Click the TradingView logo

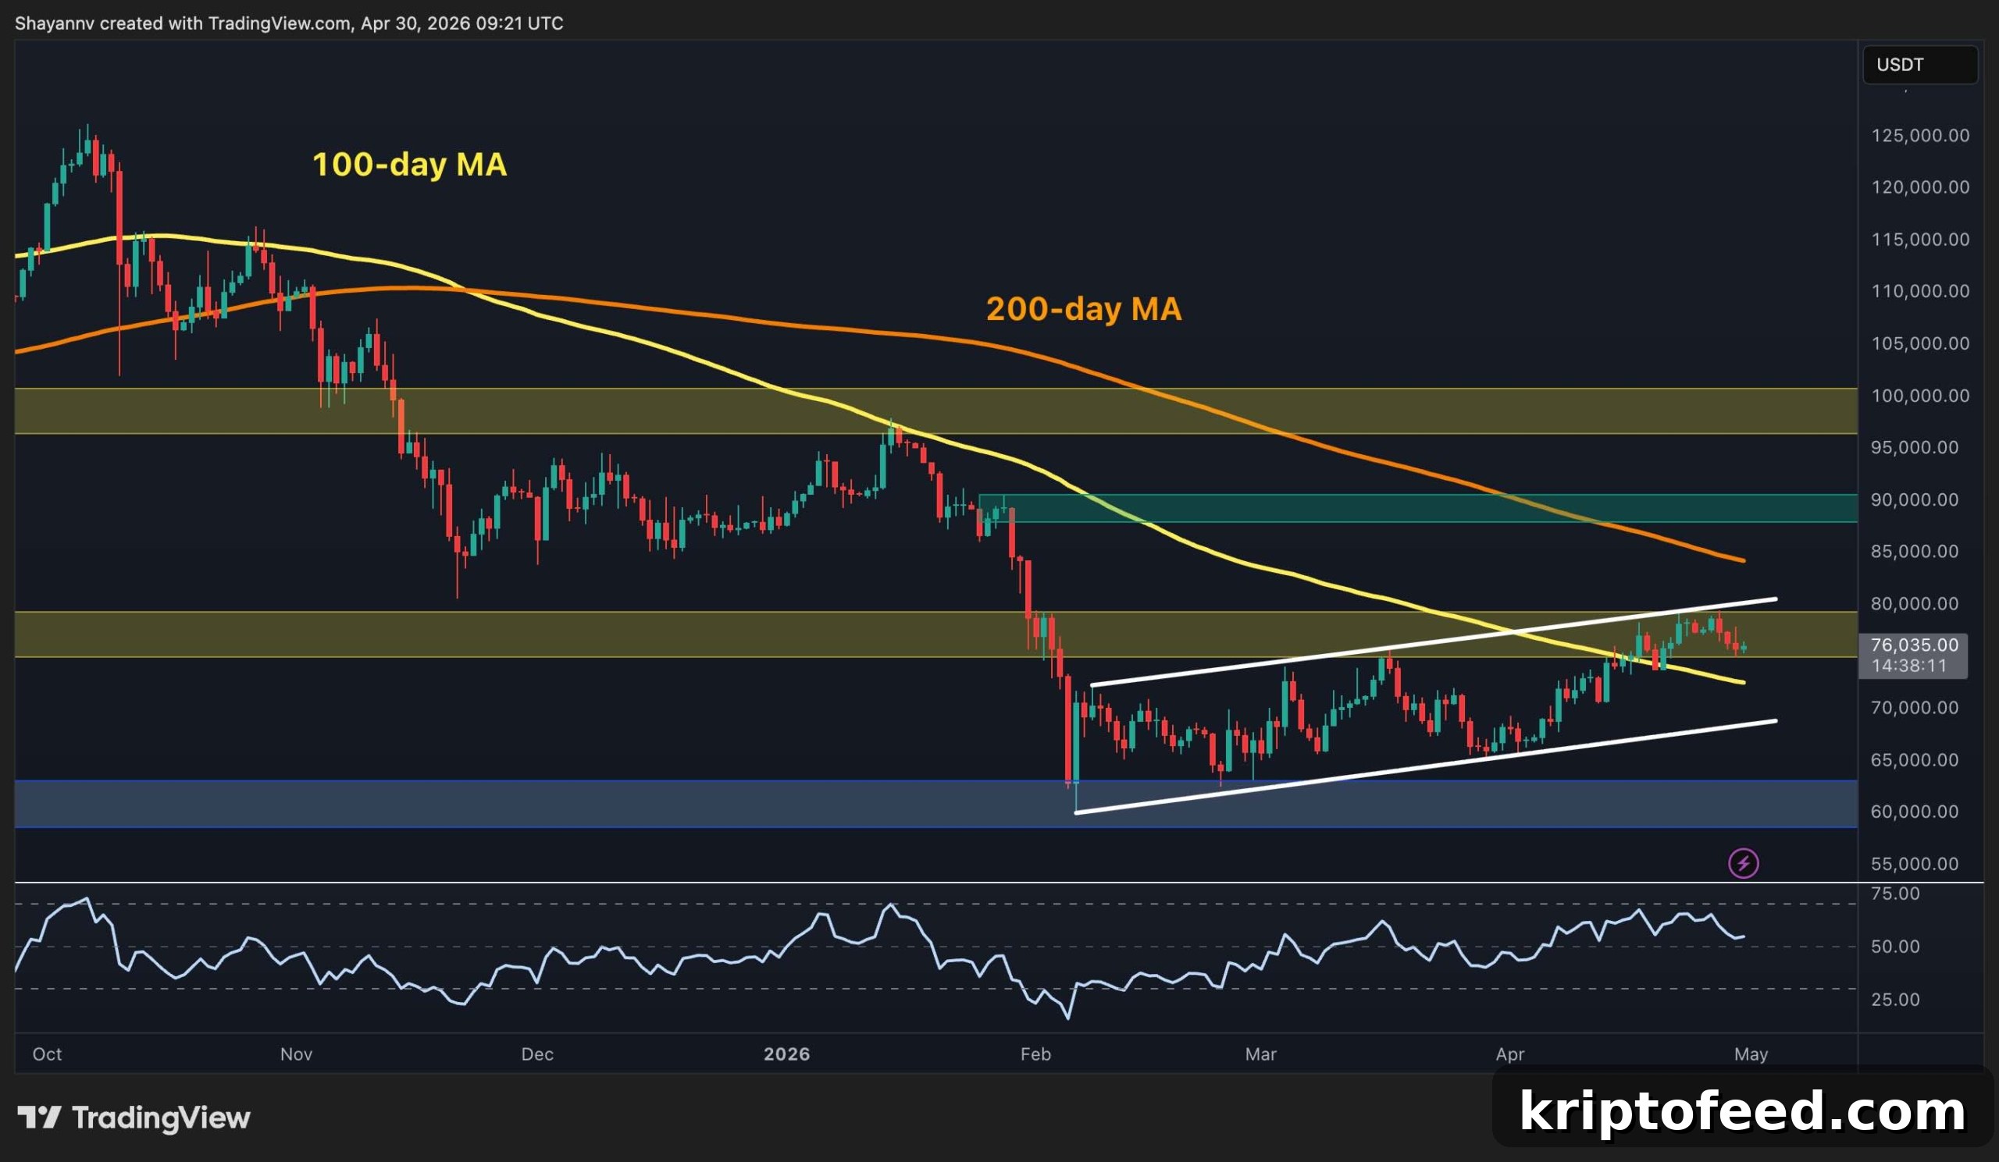tap(134, 1118)
